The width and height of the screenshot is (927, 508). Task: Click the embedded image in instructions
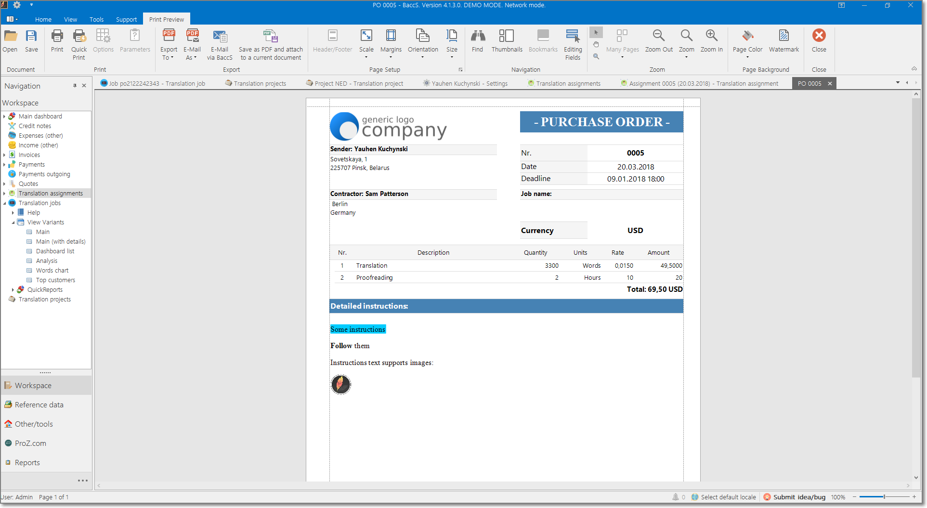coord(341,384)
